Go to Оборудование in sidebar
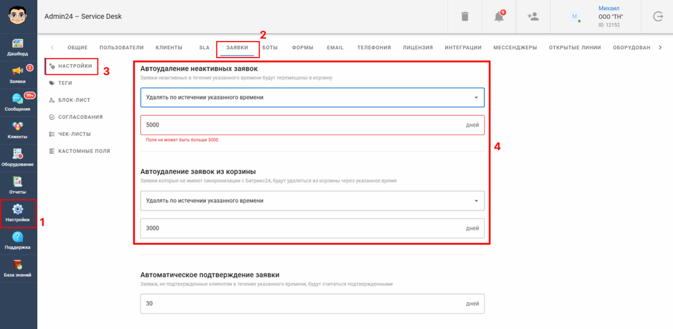This screenshot has width=673, height=329. [18, 158]
